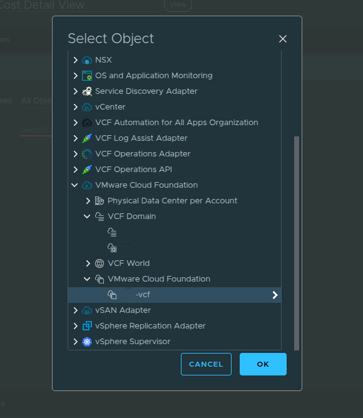Select the VCF World label
The height and width of the screenshot is (418, 363).
click(128, 263)
